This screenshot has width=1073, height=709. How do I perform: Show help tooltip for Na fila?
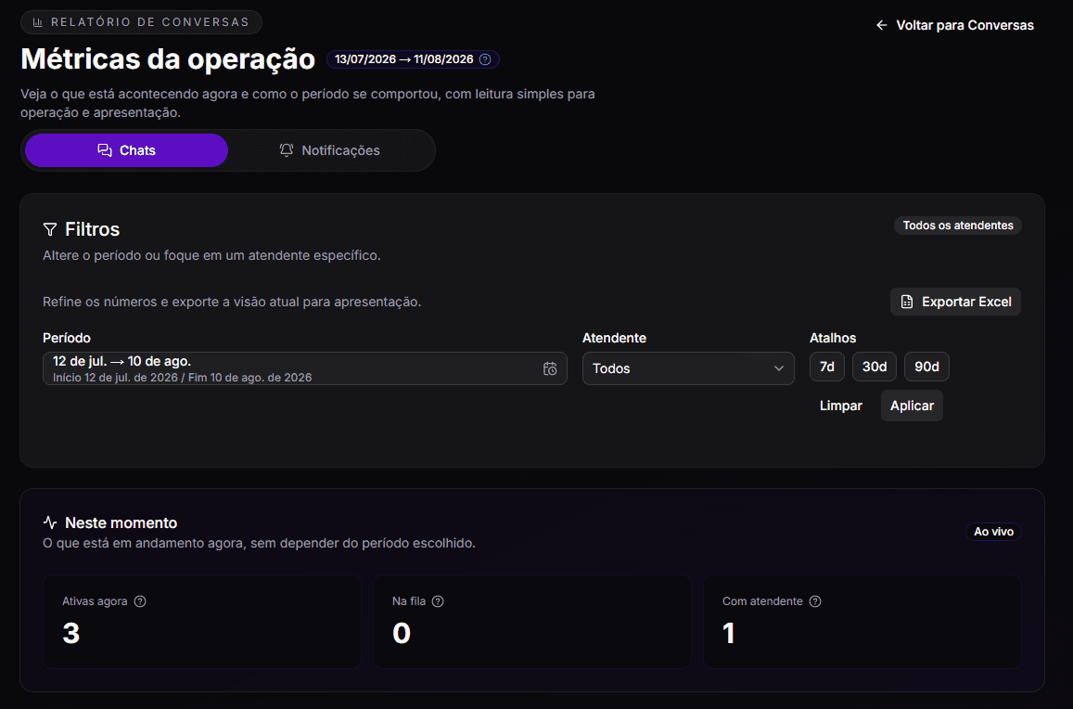pyautogui.click(x=438, y=601)
